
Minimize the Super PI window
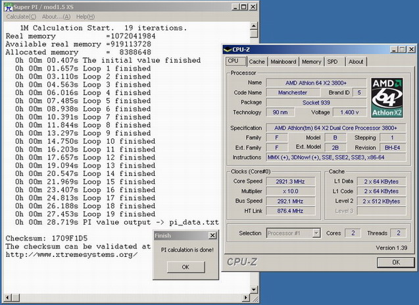click(235, 7)
